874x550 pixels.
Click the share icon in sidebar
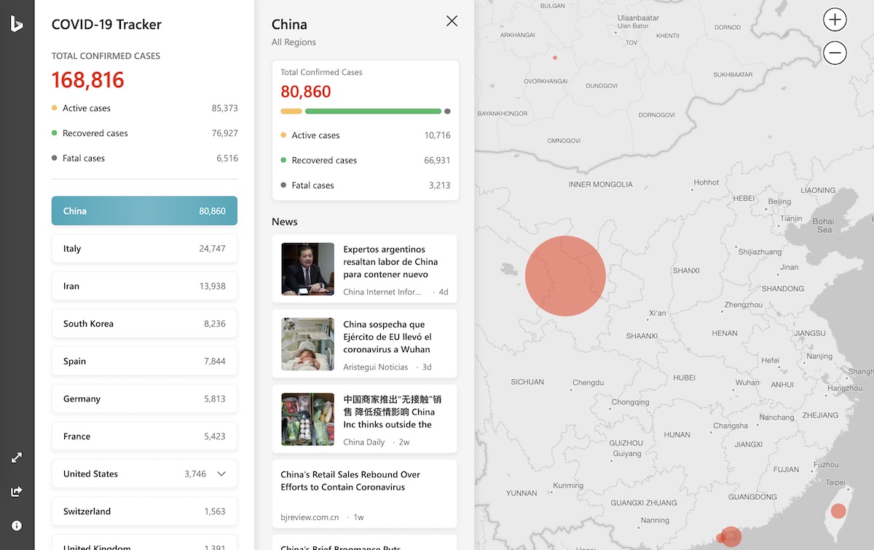pyautogui.click(x=17, y=492)
